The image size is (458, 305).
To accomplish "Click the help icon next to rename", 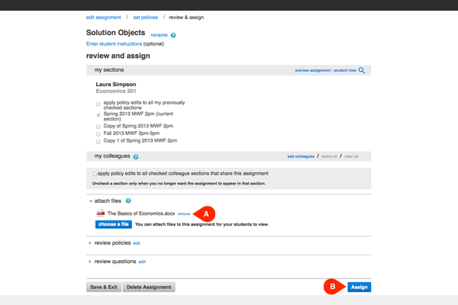I will click(x=174, y=35).
